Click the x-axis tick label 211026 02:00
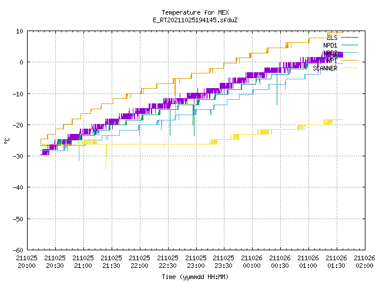Screen dimensions: 376x282 tap(364, 261)
